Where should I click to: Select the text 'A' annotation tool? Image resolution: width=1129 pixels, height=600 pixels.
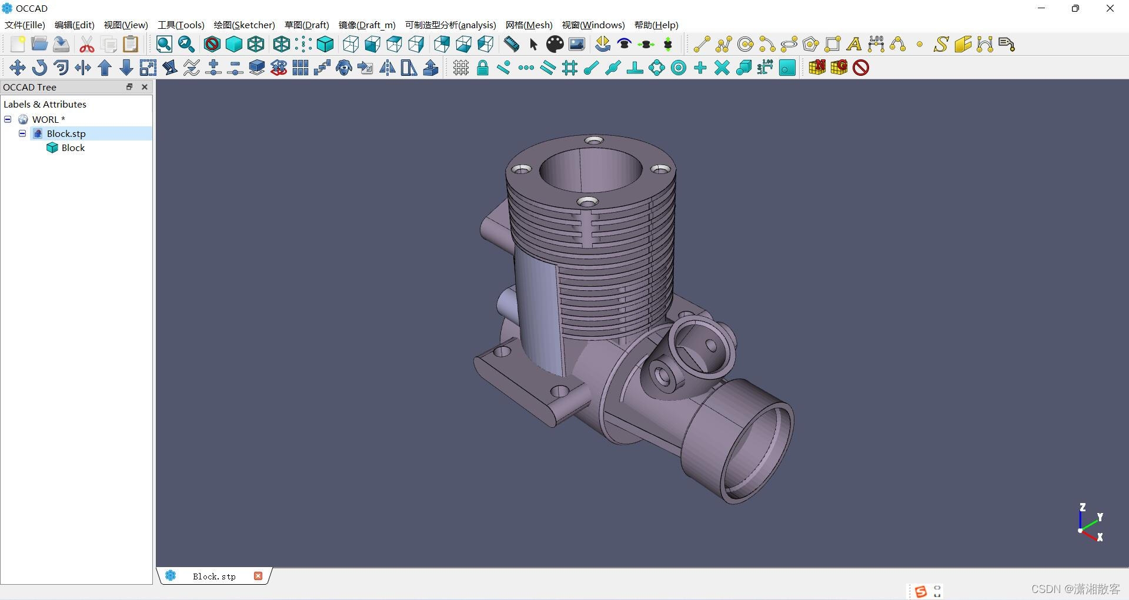pos(854,44)
